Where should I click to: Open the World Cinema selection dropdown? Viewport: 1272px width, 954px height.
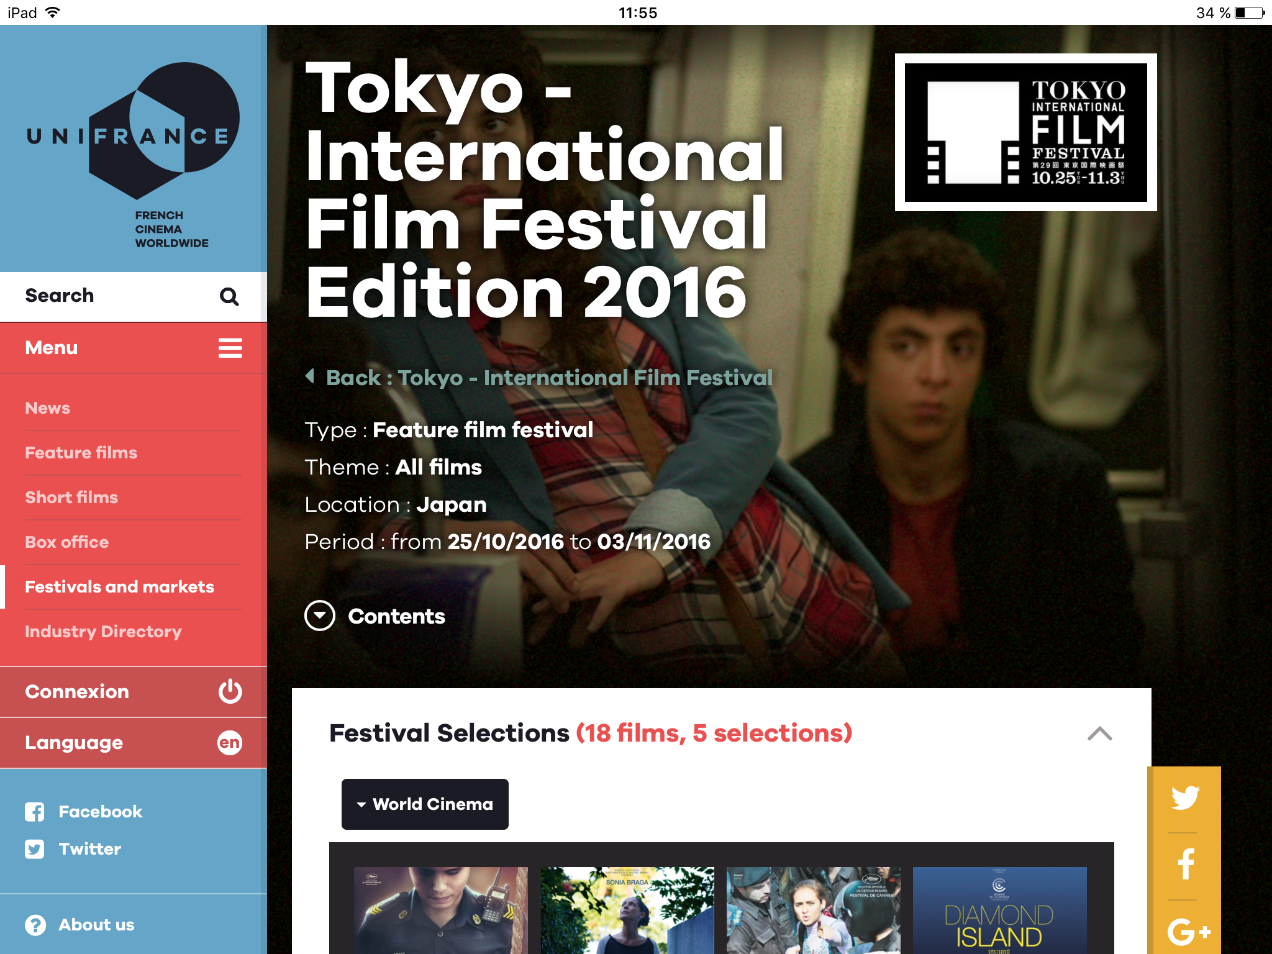tap(424, 804)
